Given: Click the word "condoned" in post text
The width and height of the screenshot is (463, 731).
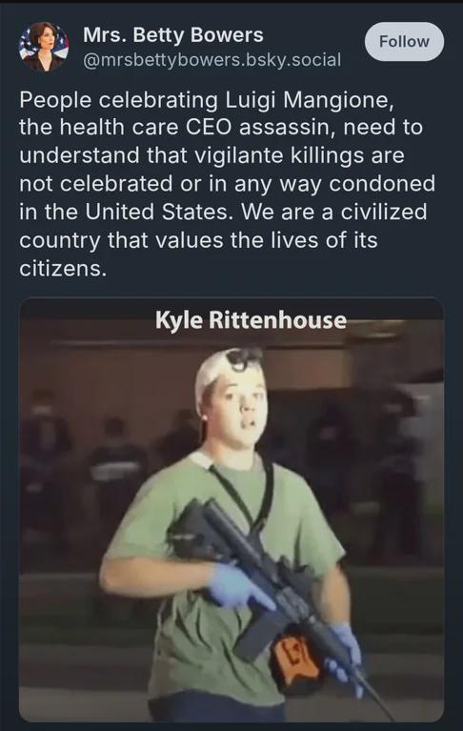Looking at the screenshot, I should tap(382, 184).
